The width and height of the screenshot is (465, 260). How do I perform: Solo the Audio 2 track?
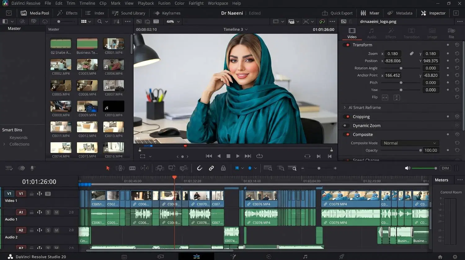tap(48, 230)
